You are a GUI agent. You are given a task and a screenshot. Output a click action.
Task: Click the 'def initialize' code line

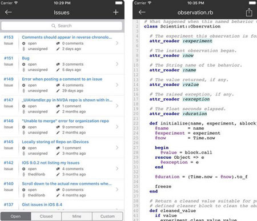pos(203,123)
